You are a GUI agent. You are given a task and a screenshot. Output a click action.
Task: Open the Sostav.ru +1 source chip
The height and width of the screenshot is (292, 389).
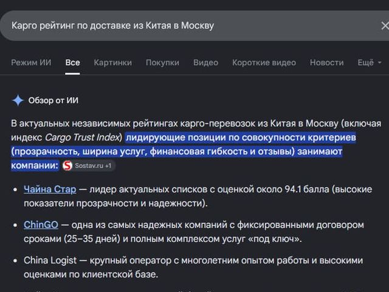pos(89,165)
